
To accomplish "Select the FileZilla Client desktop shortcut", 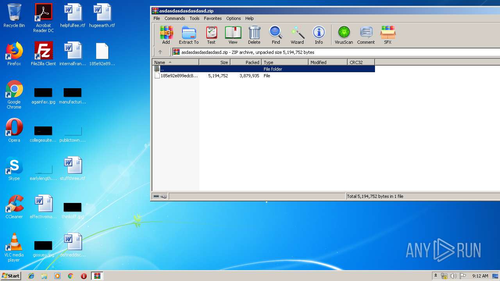I will coord(43,54).
